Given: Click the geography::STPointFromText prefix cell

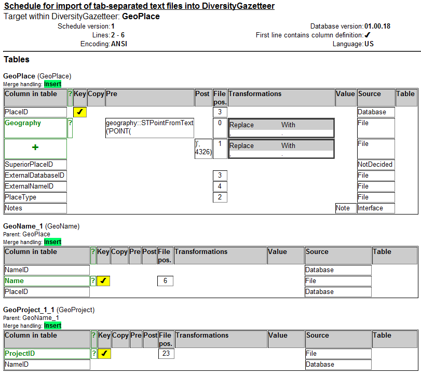Looking at the screenshot, I should (150, 128).
